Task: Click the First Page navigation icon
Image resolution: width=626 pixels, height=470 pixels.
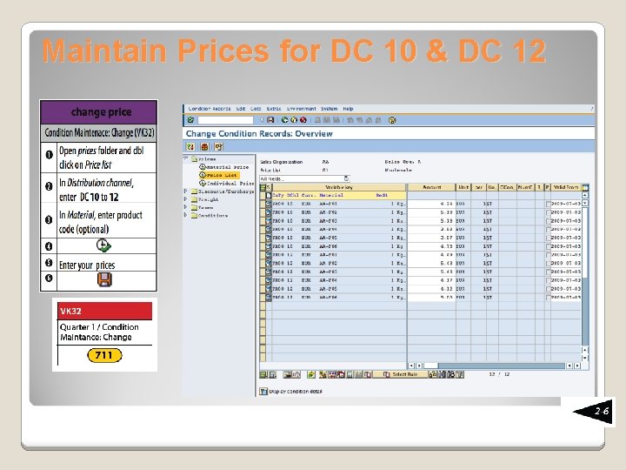Action: click(350, 120)
